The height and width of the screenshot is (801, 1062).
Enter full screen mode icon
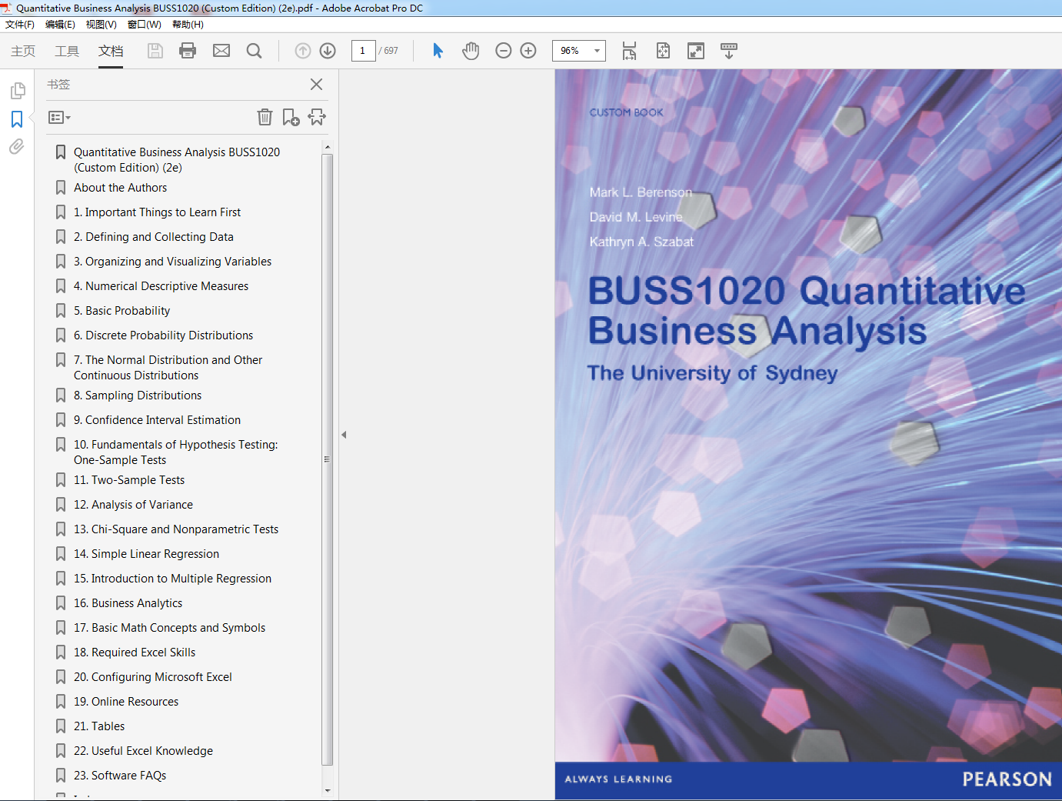[696, 51]
